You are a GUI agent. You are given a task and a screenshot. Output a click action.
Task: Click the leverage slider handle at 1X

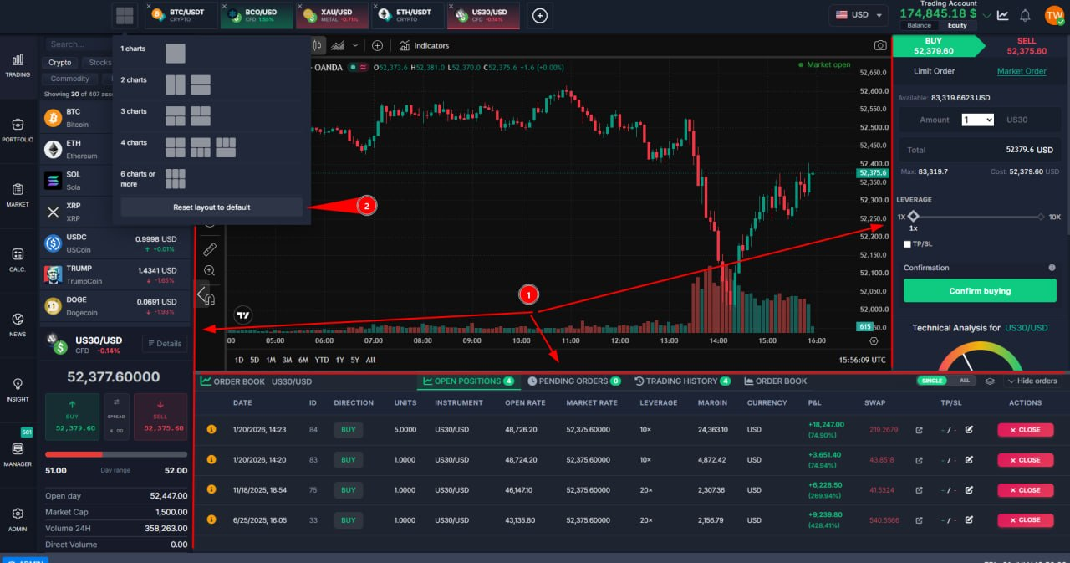coord(913,217)
